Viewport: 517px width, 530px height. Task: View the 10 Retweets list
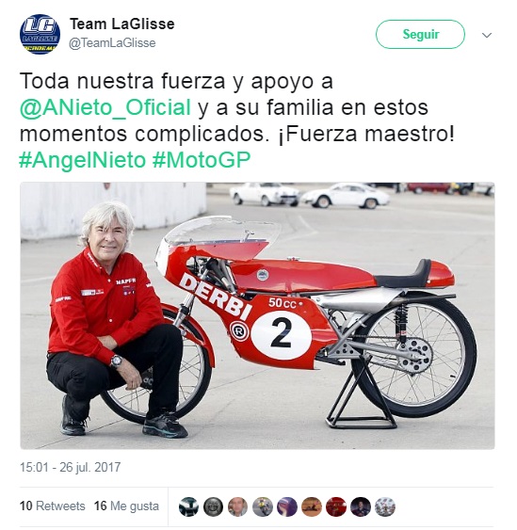click(53, 506)
